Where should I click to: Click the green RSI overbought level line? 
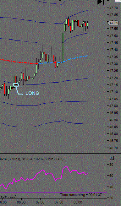coord(53,170)
